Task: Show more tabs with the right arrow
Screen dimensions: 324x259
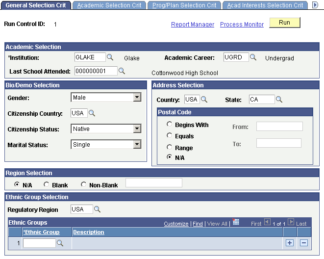Action: (x=315, y=5)
